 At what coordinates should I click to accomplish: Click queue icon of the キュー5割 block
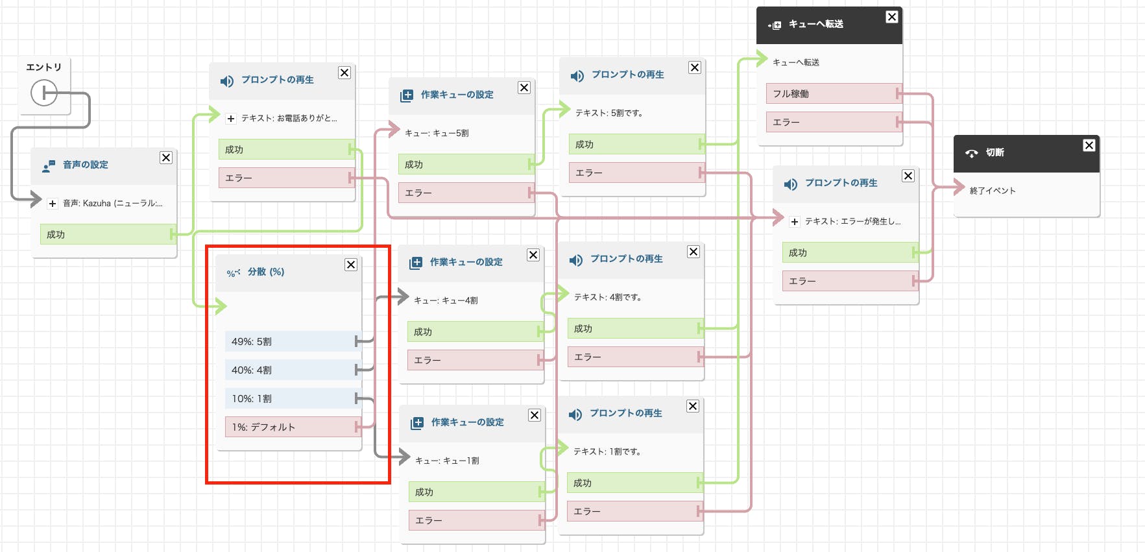tap(407, 96)
